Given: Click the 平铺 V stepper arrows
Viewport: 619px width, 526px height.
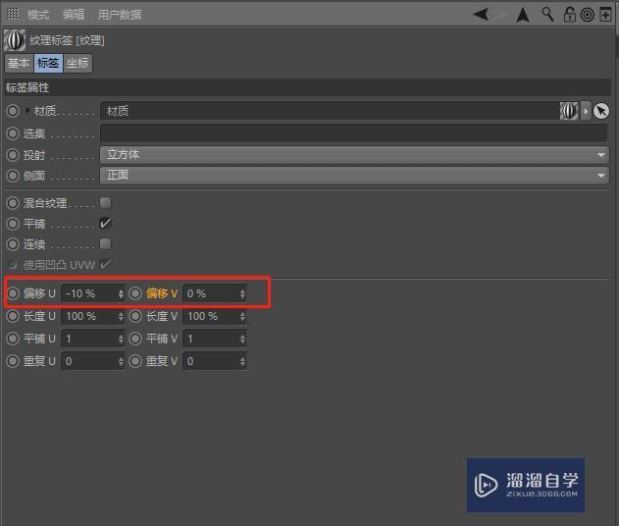Looking at the screenshot, I should (x=242, y=339).
